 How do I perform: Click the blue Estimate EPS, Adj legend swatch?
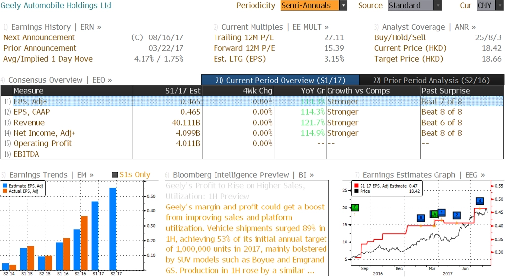click(x=5, y=186)
